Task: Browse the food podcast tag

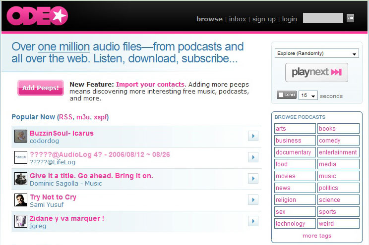Action: pos(295,164)
